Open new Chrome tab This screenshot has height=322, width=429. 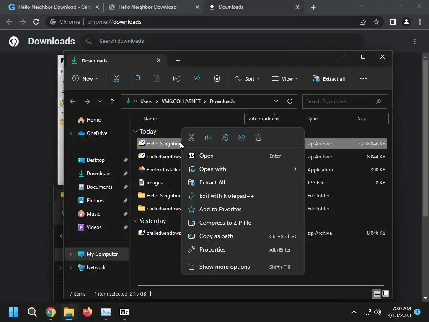click(x=313, y=7)
